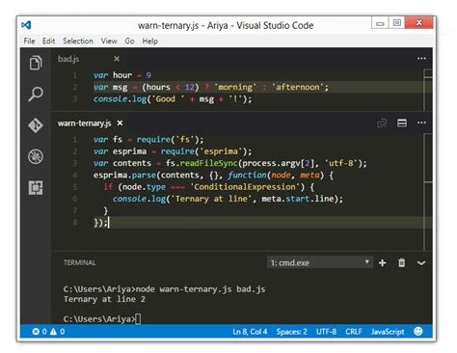Open the Selection menu

(78, 41)
